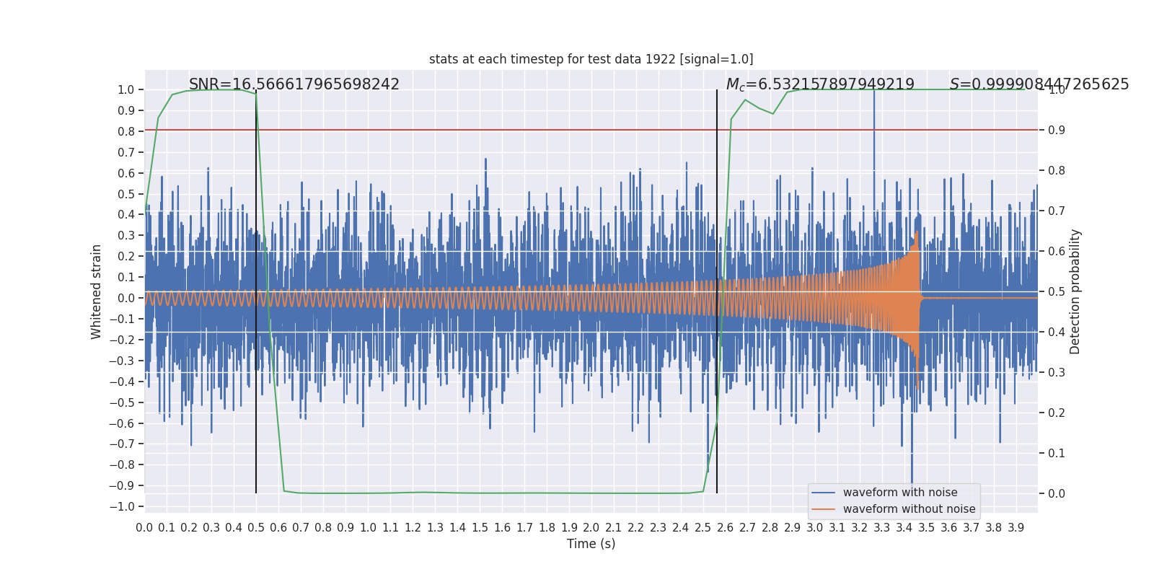Click the "waveform with noise" legend text
This screenshot has height=577, width=1154.
[x=899, y=493]
